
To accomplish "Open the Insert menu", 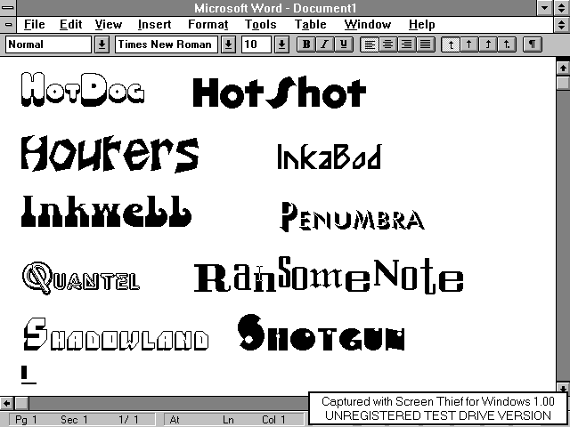I will click(x=155, y=25).
